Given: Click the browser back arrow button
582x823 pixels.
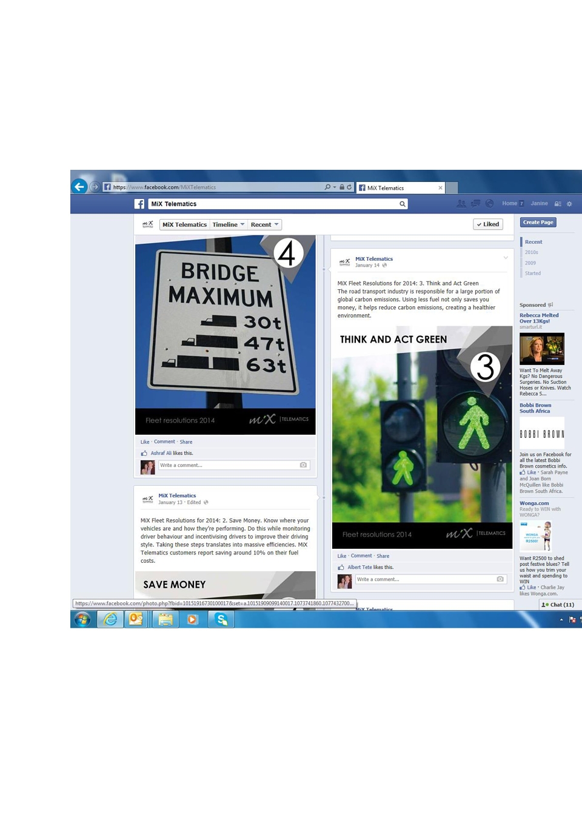Looking at the screenshot, I should (x=79, y=186).
